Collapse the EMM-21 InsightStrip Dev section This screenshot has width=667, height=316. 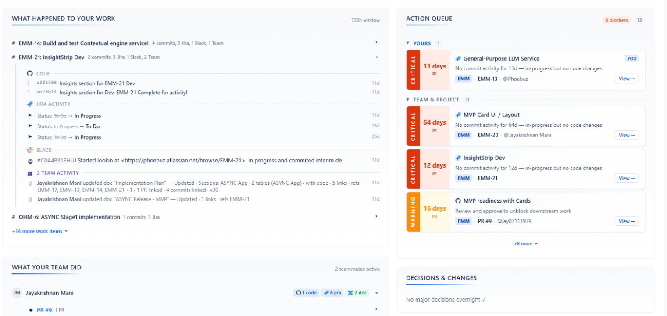point(376,57)
